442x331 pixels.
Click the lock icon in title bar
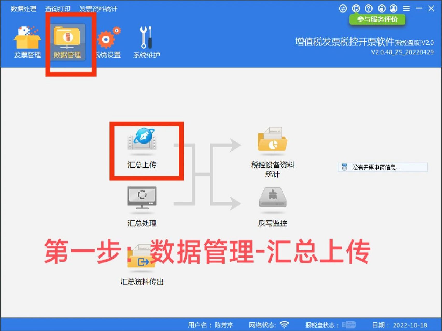pyautogui.click(x=381, y=8)
